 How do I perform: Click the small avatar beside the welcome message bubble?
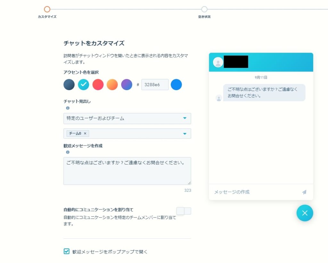[219, 98]
